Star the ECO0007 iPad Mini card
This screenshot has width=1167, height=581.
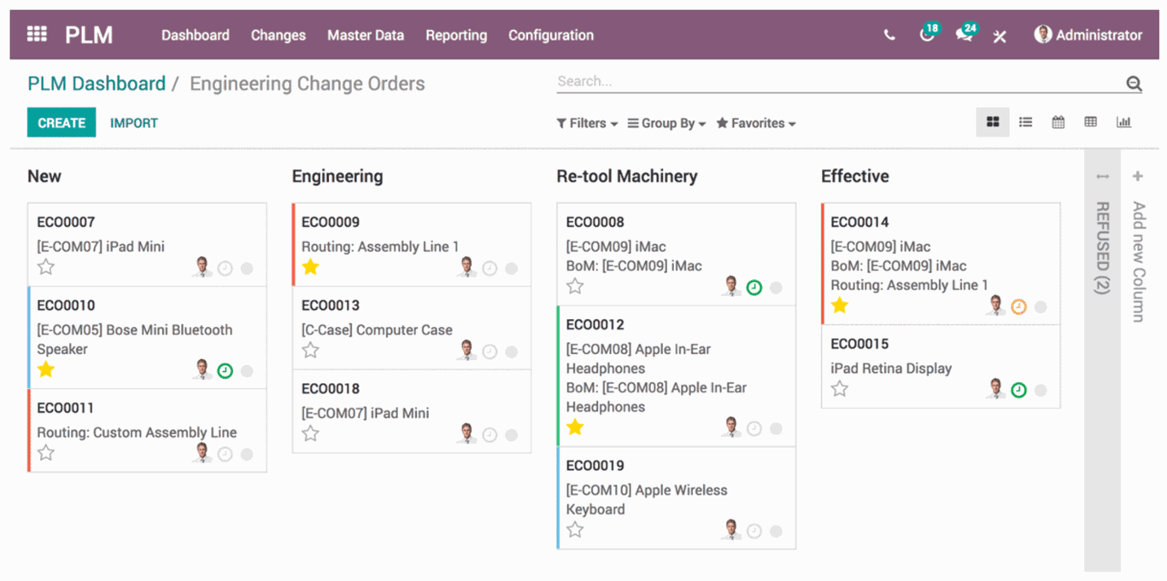pos(45,266)
